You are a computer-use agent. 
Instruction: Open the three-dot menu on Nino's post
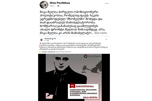(107, 3)
